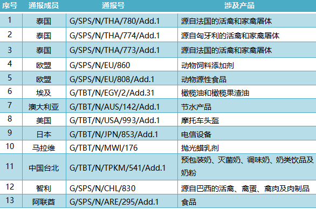Click product cell 源自巴西的活禽、禽蛋
This screenshot has height=209, width=316.
[x=245, y=188]
